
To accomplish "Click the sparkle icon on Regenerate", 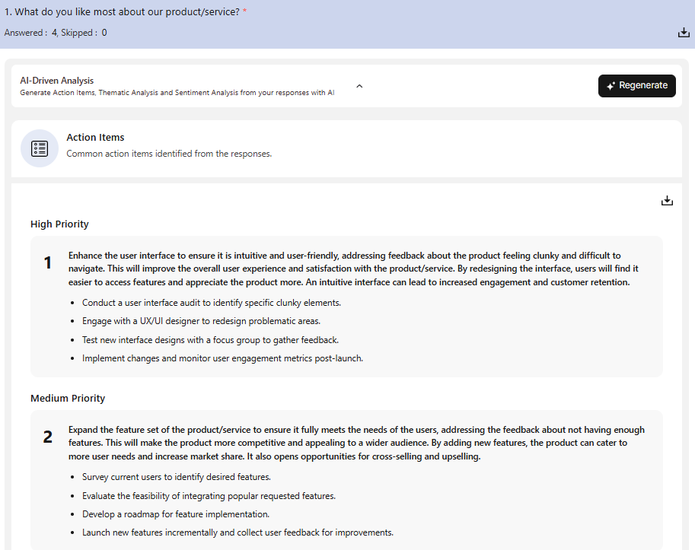I will [611, 86].
